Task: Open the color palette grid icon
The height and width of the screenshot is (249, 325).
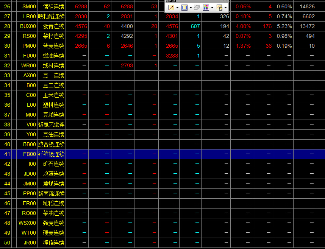Action: [x=206, y=7]
